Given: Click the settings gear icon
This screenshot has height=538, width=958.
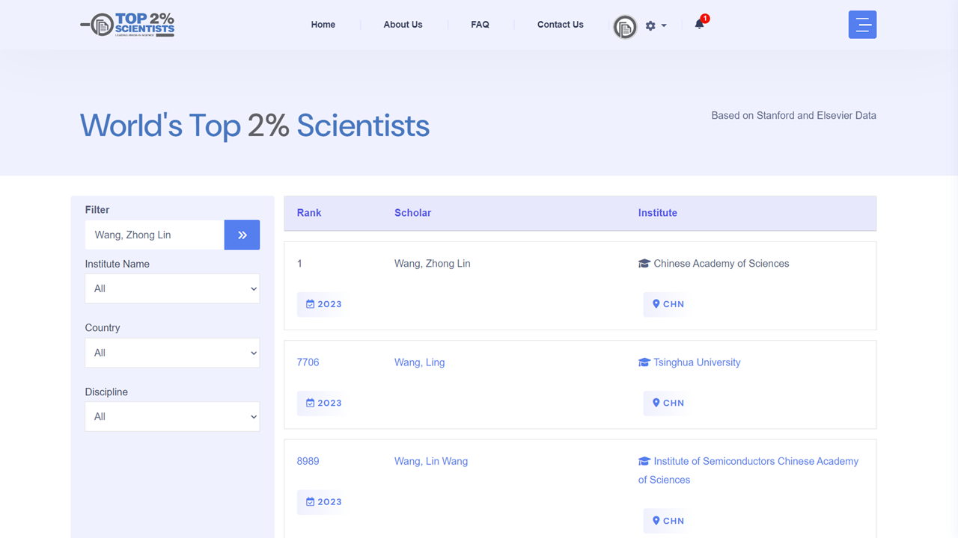Looking at the screenshot, I should point(648,25).
